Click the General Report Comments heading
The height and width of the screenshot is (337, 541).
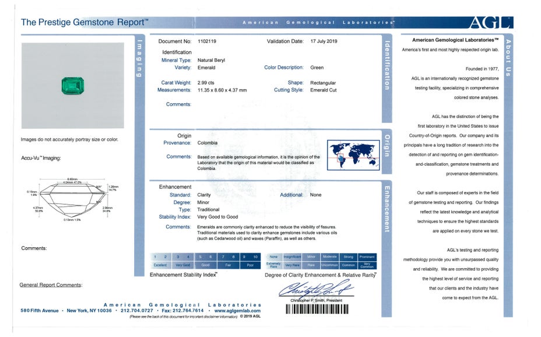pos(51,285)
